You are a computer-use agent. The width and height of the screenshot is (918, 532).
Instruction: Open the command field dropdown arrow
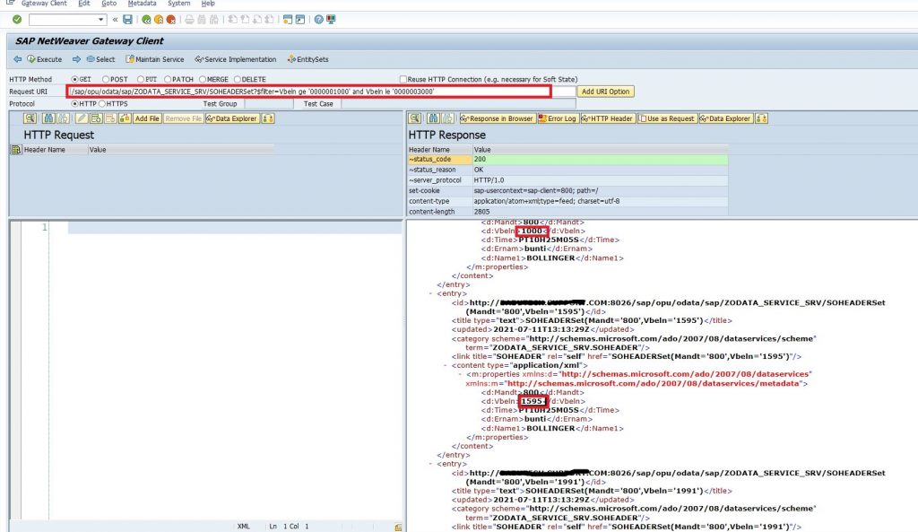click(100, 20)
